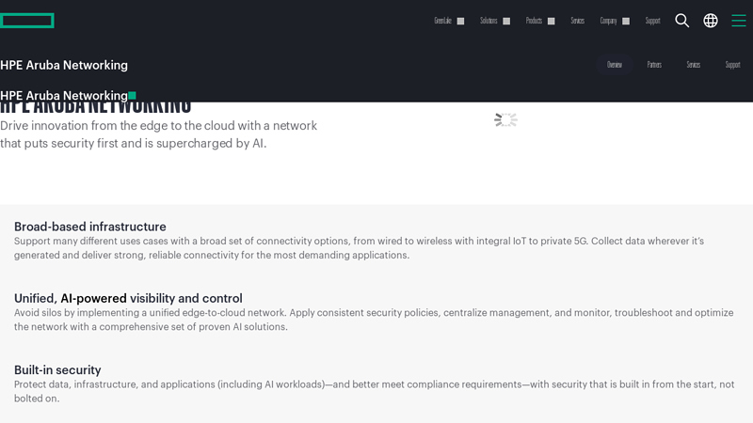Click the green square beside the breadcrumb
The width and height of the screenshot is (753, 423).
(x=133, y=96)
